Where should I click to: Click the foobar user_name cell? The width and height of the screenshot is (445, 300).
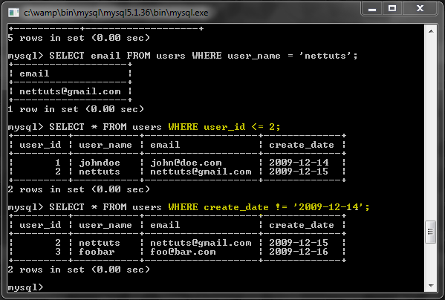pos(97,252)
